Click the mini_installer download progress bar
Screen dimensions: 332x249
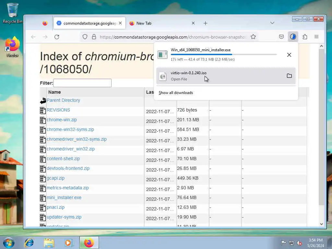[224, 54]
